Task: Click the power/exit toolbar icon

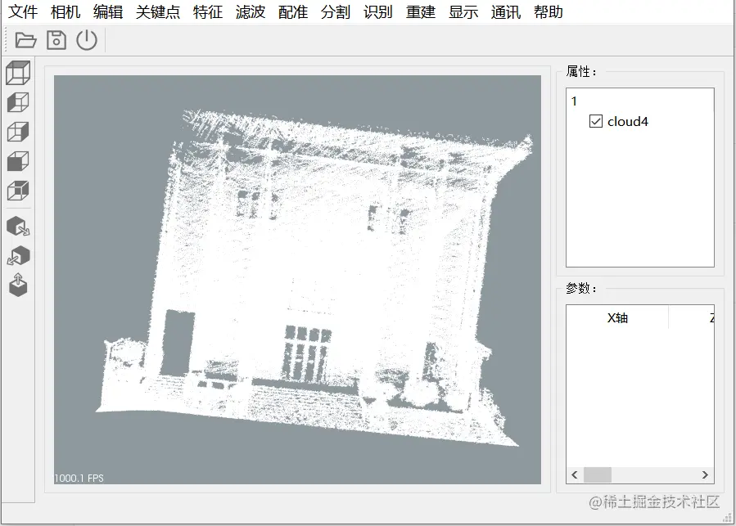Action: click(x=87, y=40)
